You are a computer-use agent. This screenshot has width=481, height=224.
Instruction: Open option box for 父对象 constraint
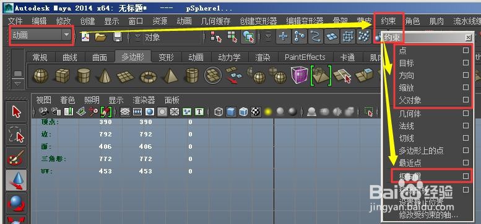[466, 99]
